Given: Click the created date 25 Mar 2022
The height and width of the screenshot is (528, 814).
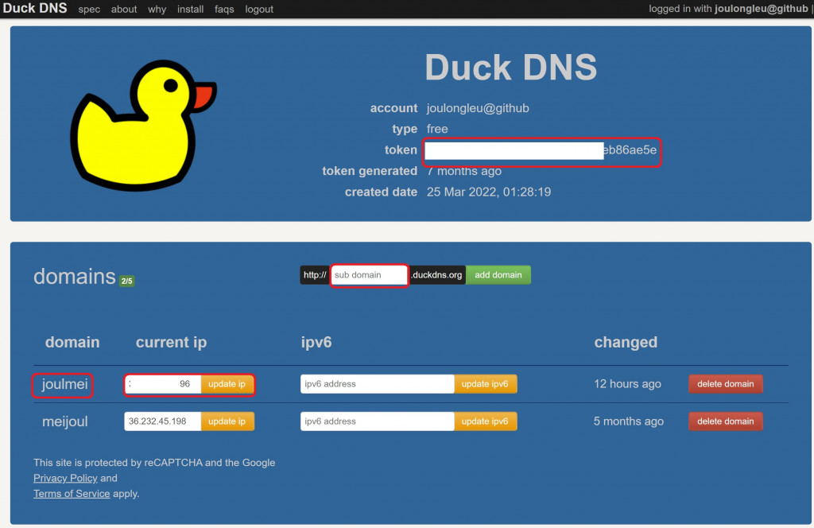Looking at the screenshot, I should click(x=489, y=192).
